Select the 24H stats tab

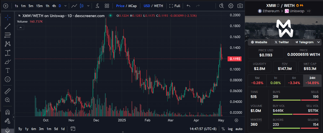[x=312, y=81]
